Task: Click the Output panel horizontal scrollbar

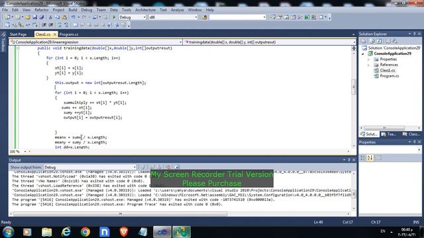Action: [x=121, y=214]
